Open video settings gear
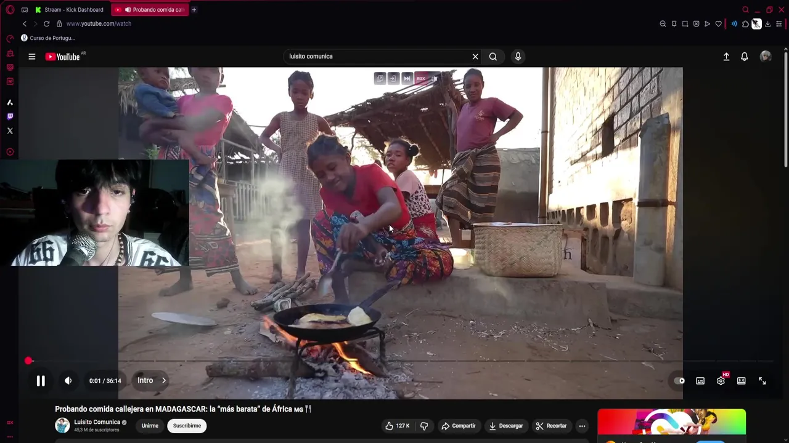Viewport: 789px width, 443px height. point(721,381)
